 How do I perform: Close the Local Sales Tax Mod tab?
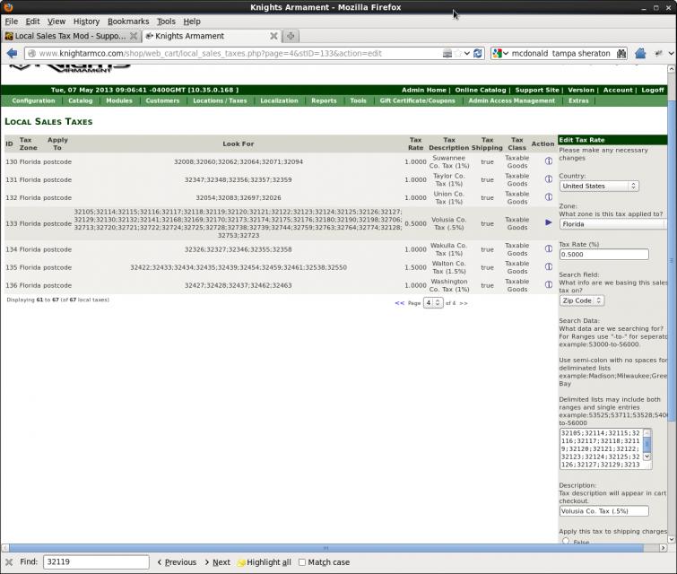click(x=134, y=36)
